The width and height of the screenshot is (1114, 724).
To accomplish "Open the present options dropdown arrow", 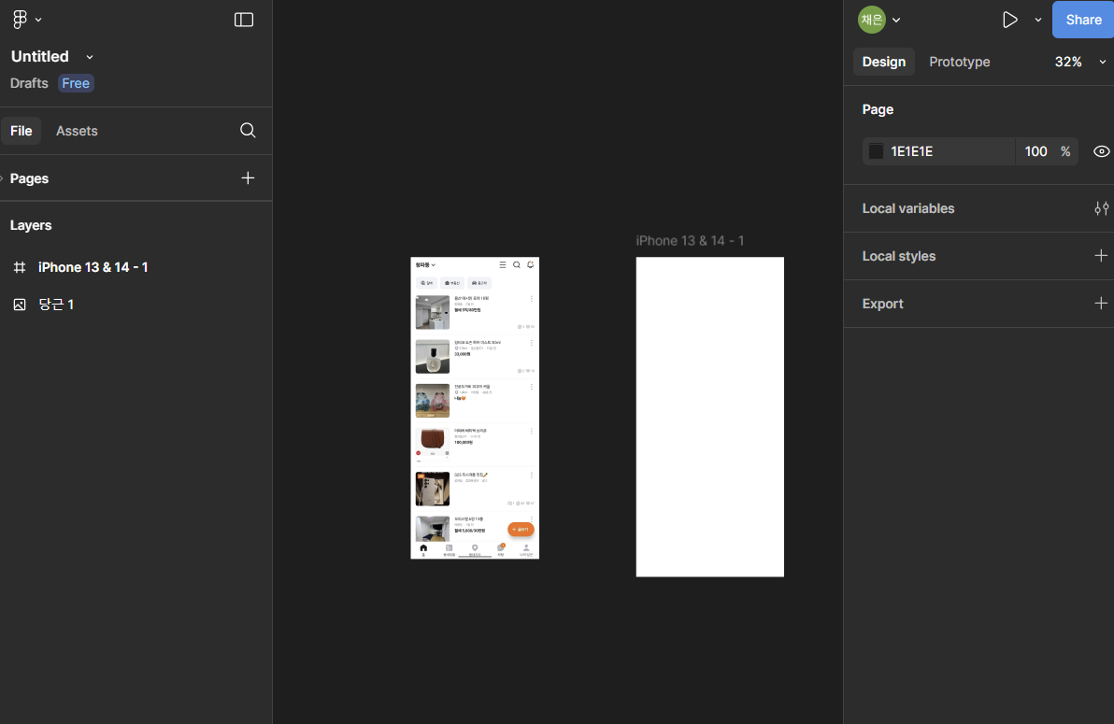I will (1038, 20).
